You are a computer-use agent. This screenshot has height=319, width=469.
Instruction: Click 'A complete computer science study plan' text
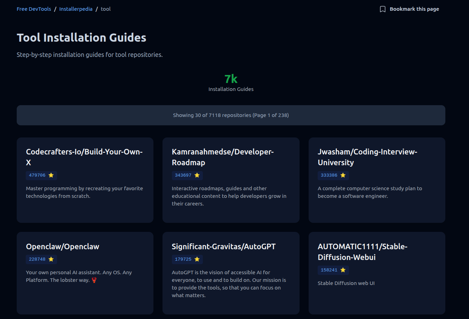click(370, 192)
